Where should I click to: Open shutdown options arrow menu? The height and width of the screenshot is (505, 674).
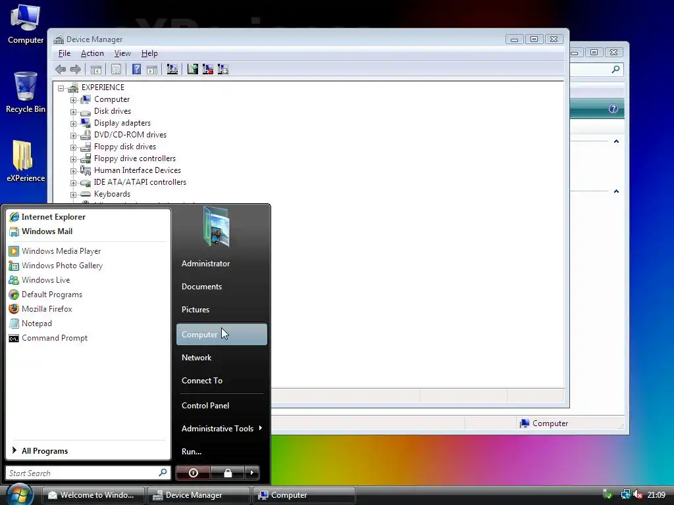point(252,473)
